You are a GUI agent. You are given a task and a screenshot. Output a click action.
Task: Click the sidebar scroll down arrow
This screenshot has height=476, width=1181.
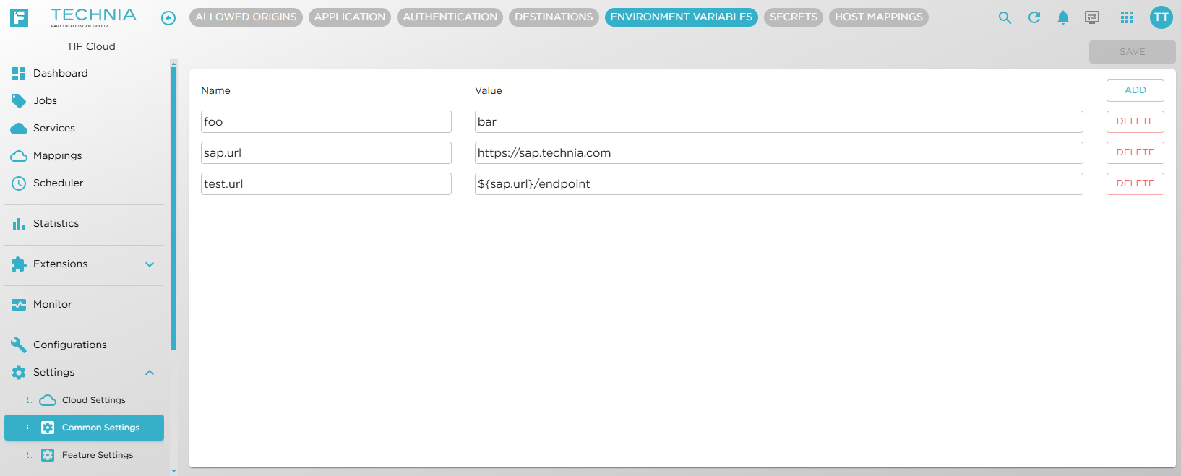click(x=173, y=471)
